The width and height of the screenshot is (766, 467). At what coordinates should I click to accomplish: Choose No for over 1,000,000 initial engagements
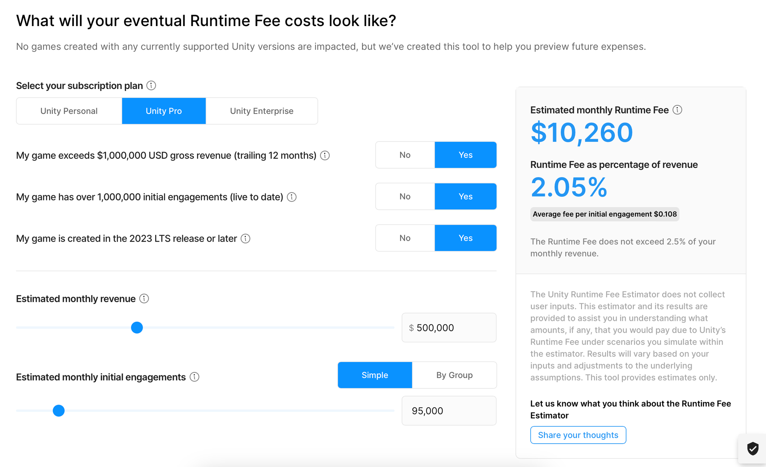(x=405, y=196)
